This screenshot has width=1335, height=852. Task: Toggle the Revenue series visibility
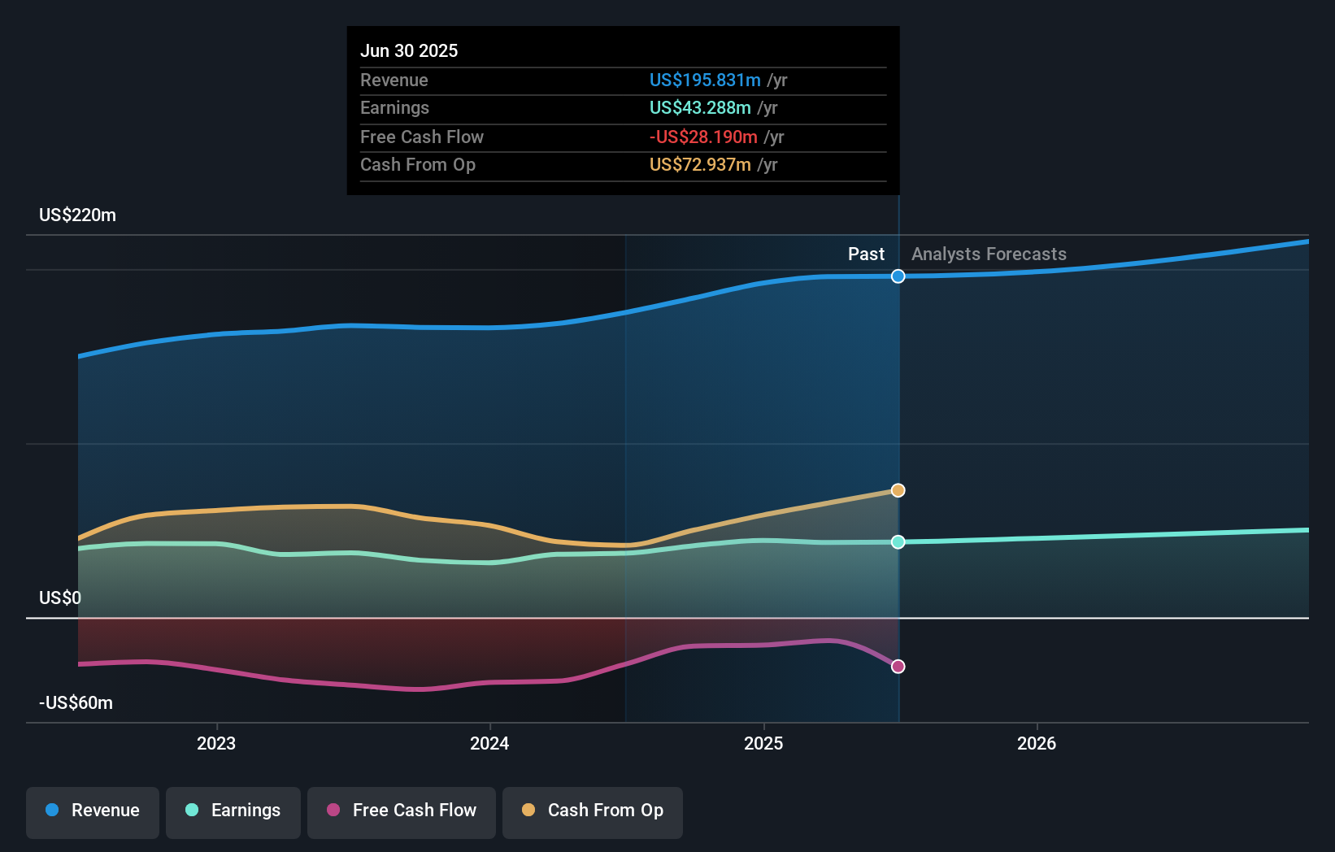click(92, 811)
